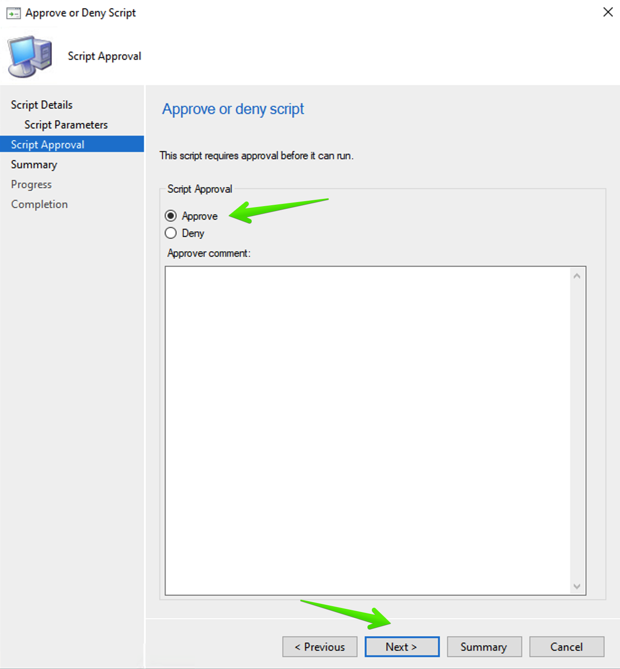Image resolution: width=620 pixels, height=669 pixels.
Task: Close the Approve or Deny Script window
Action: pyautogui.click(x=608, y=12)
